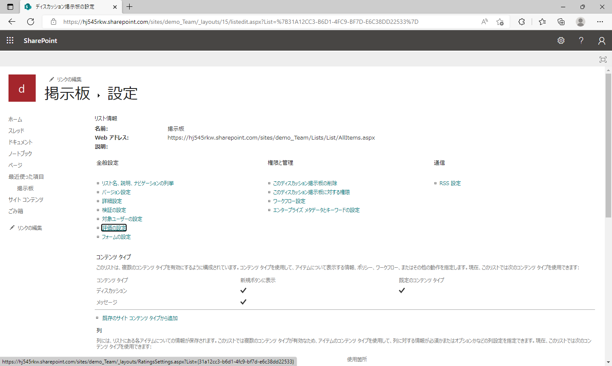612x366 pixels.
Task: Open 最近使った項目 in the sidebar
Action: 26,177
